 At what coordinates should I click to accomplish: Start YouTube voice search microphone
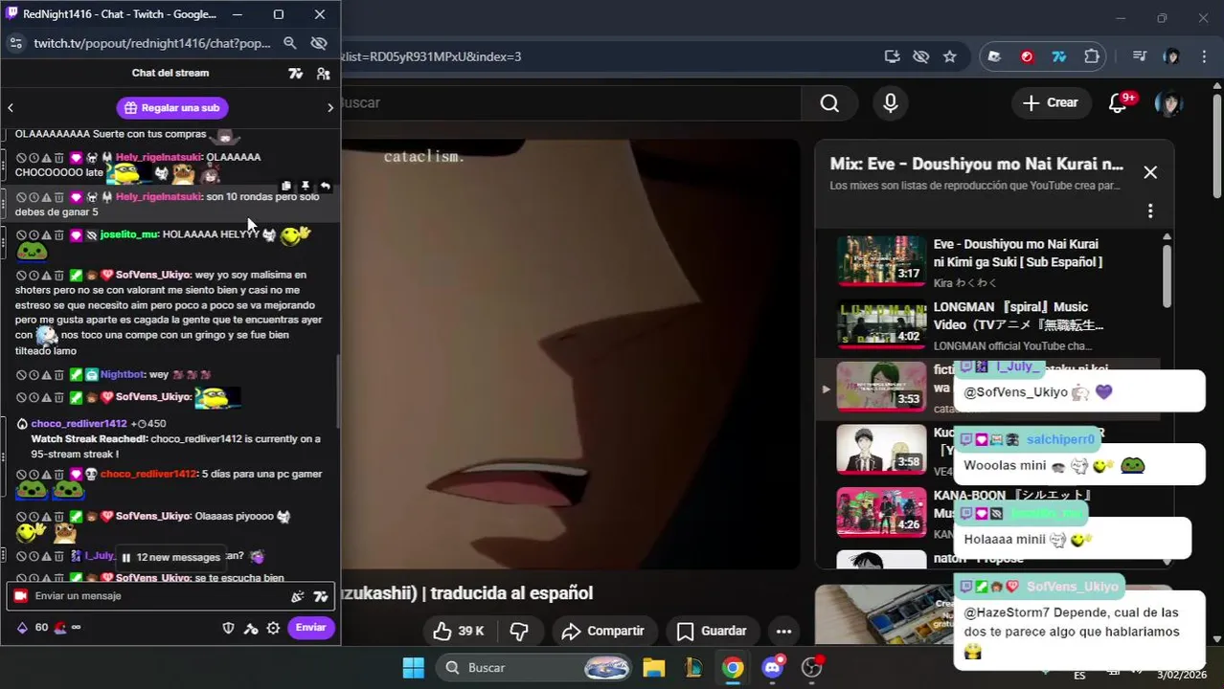pos(891,103)
